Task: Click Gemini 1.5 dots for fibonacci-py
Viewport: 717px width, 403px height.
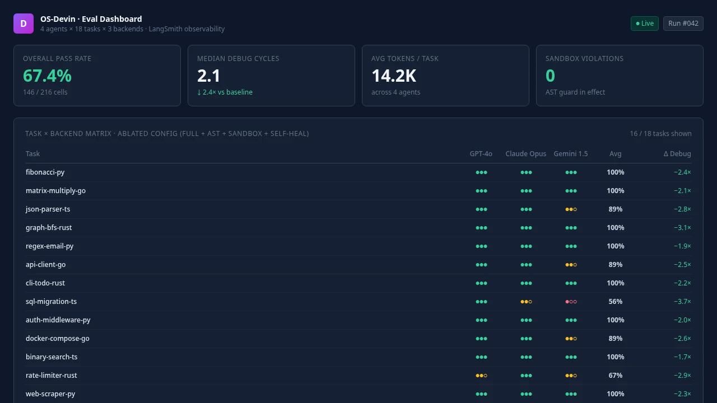Action: (571, 172)
